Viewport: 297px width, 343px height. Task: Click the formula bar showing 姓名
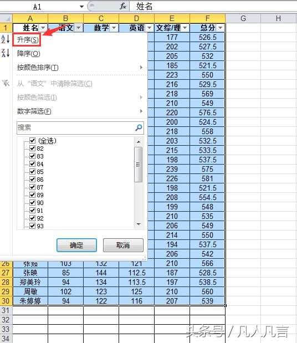click(213, 6)
